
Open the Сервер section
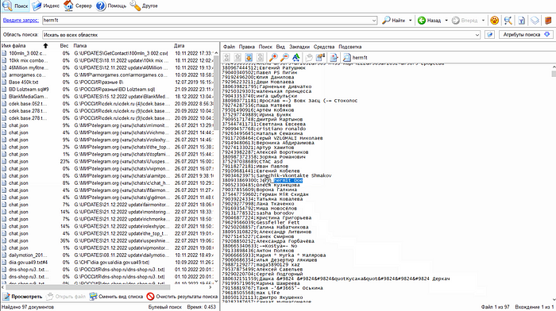pyautogui.click(x=78, y=6)
